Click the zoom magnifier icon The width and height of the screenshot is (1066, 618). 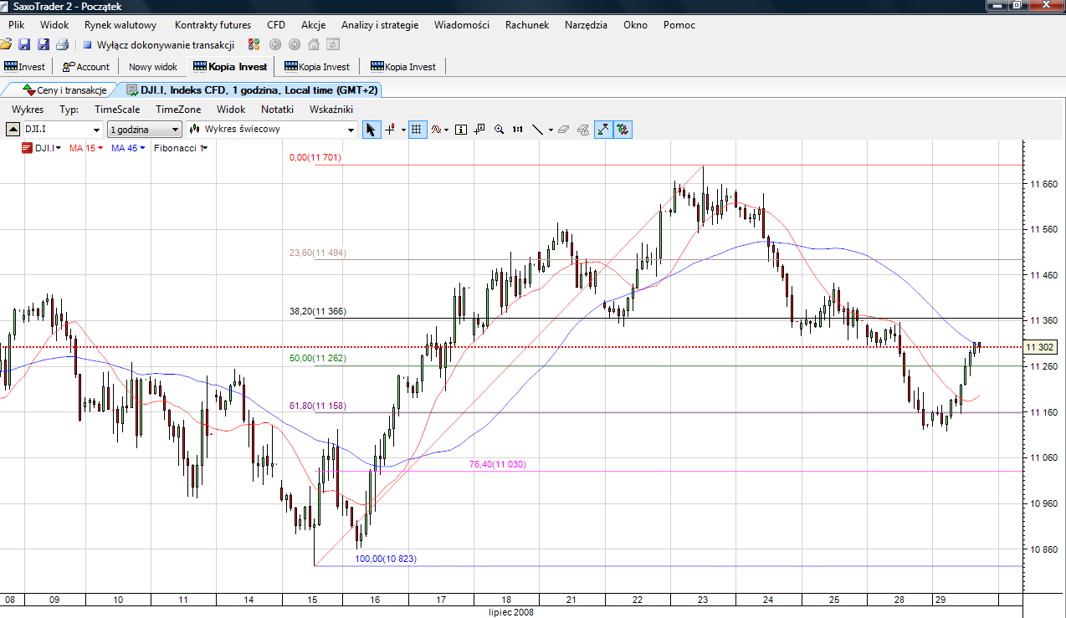pos(500,130)
